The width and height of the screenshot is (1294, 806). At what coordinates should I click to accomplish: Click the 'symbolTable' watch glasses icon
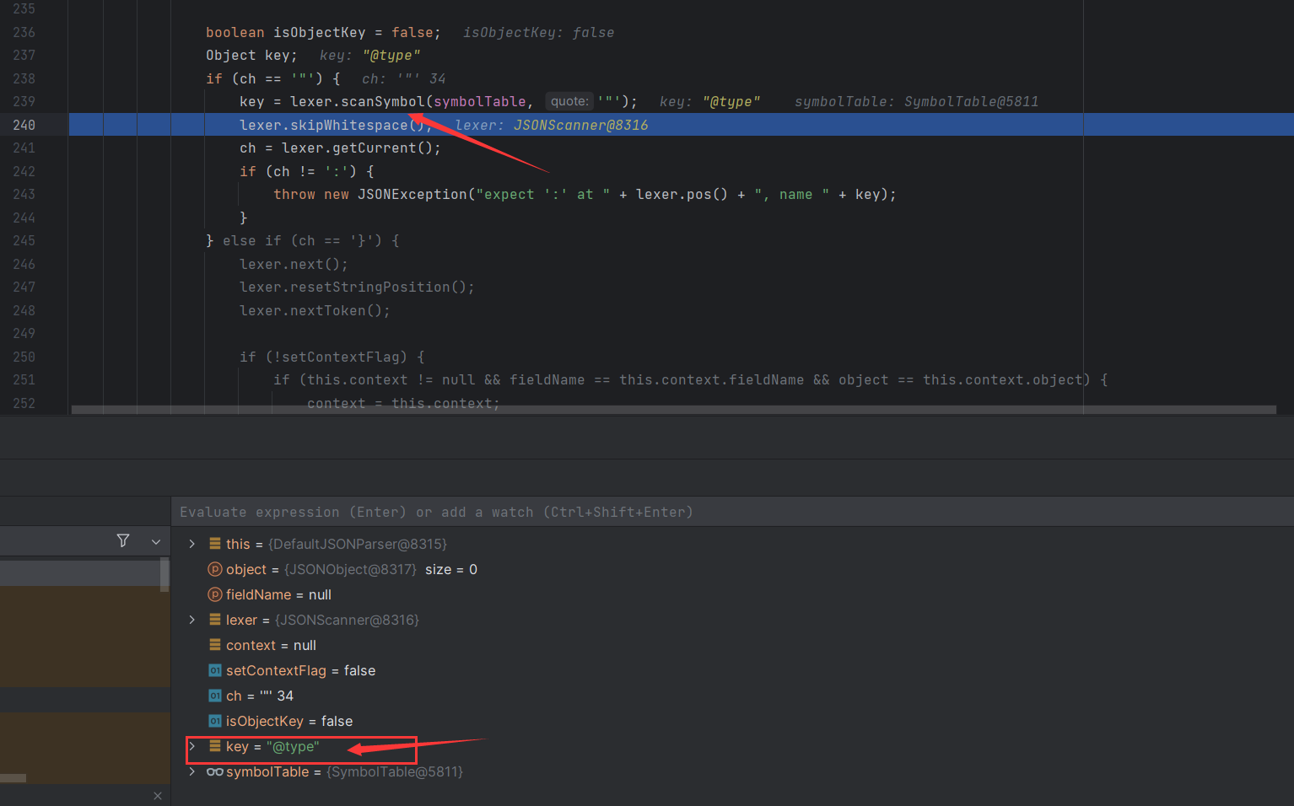(215, 771)
